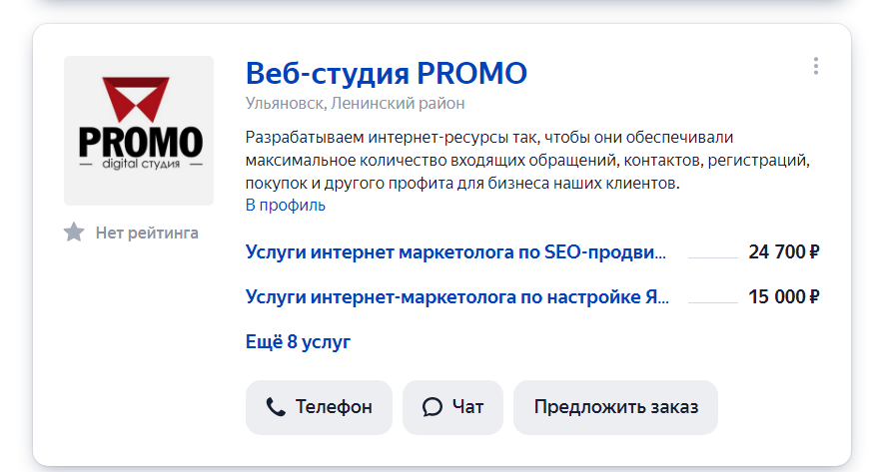Click the gray rating star icon

tap(74, 232)
